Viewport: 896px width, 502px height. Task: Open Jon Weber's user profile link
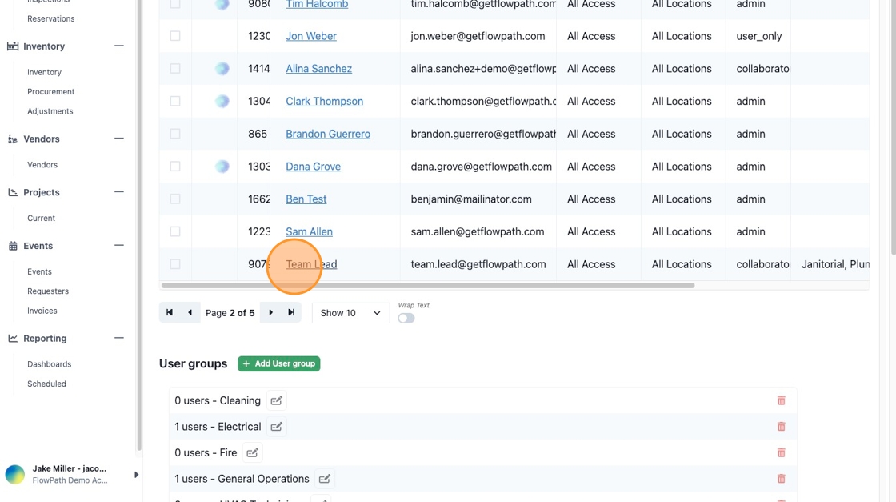[311, 36]
